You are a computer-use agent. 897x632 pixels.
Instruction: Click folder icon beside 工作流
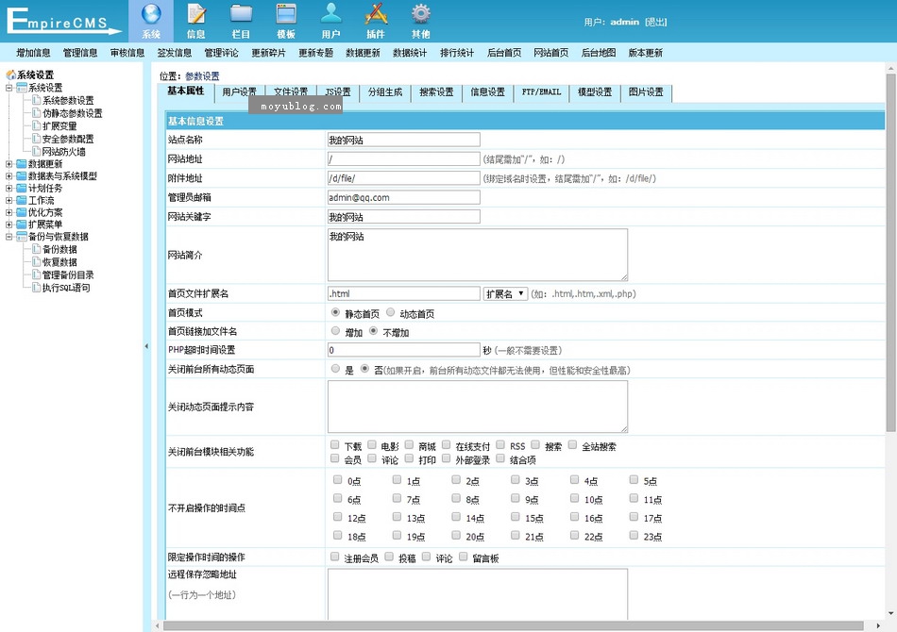click(22, 200)
